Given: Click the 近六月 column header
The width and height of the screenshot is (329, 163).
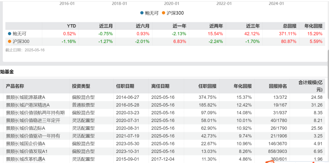Looking at the screenshot, I should (143, 26).
